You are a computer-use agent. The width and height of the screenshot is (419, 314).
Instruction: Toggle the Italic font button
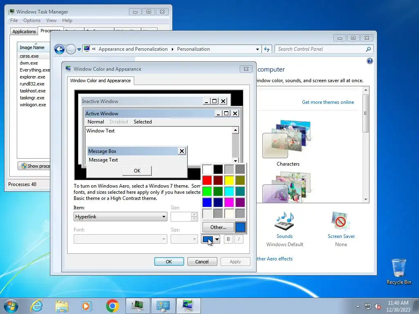click(x=239, y=239)
